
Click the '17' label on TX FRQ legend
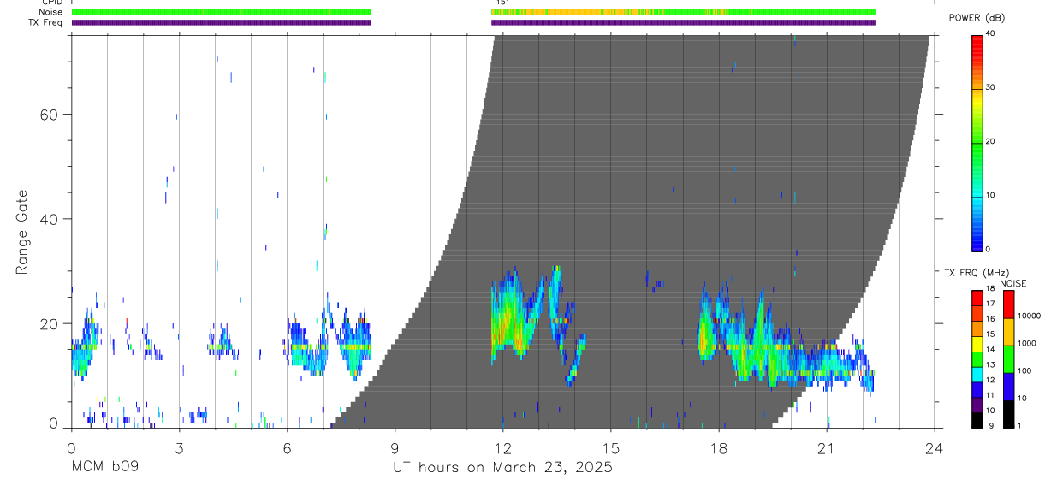pyautogui.click(x=990, y=304)
